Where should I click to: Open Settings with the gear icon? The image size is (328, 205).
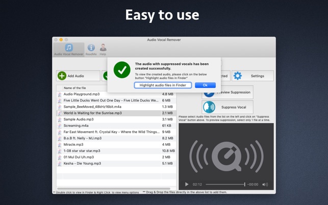(238, 76)
